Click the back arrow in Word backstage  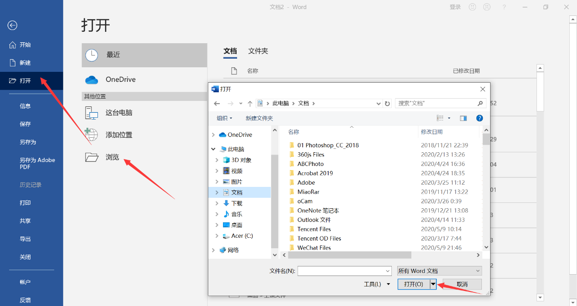point(12,25)
